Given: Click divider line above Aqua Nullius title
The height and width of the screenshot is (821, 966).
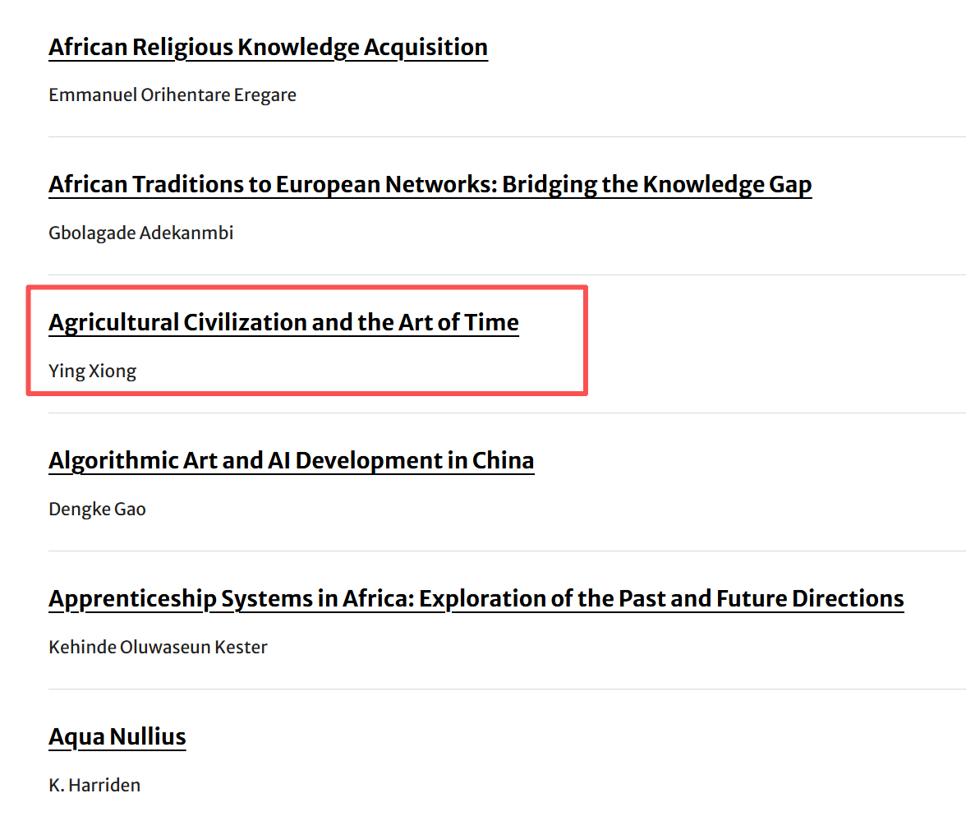Looking at the screenshot, I should coord(493,689).
